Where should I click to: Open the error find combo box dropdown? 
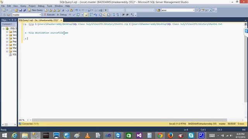(194, 10)
